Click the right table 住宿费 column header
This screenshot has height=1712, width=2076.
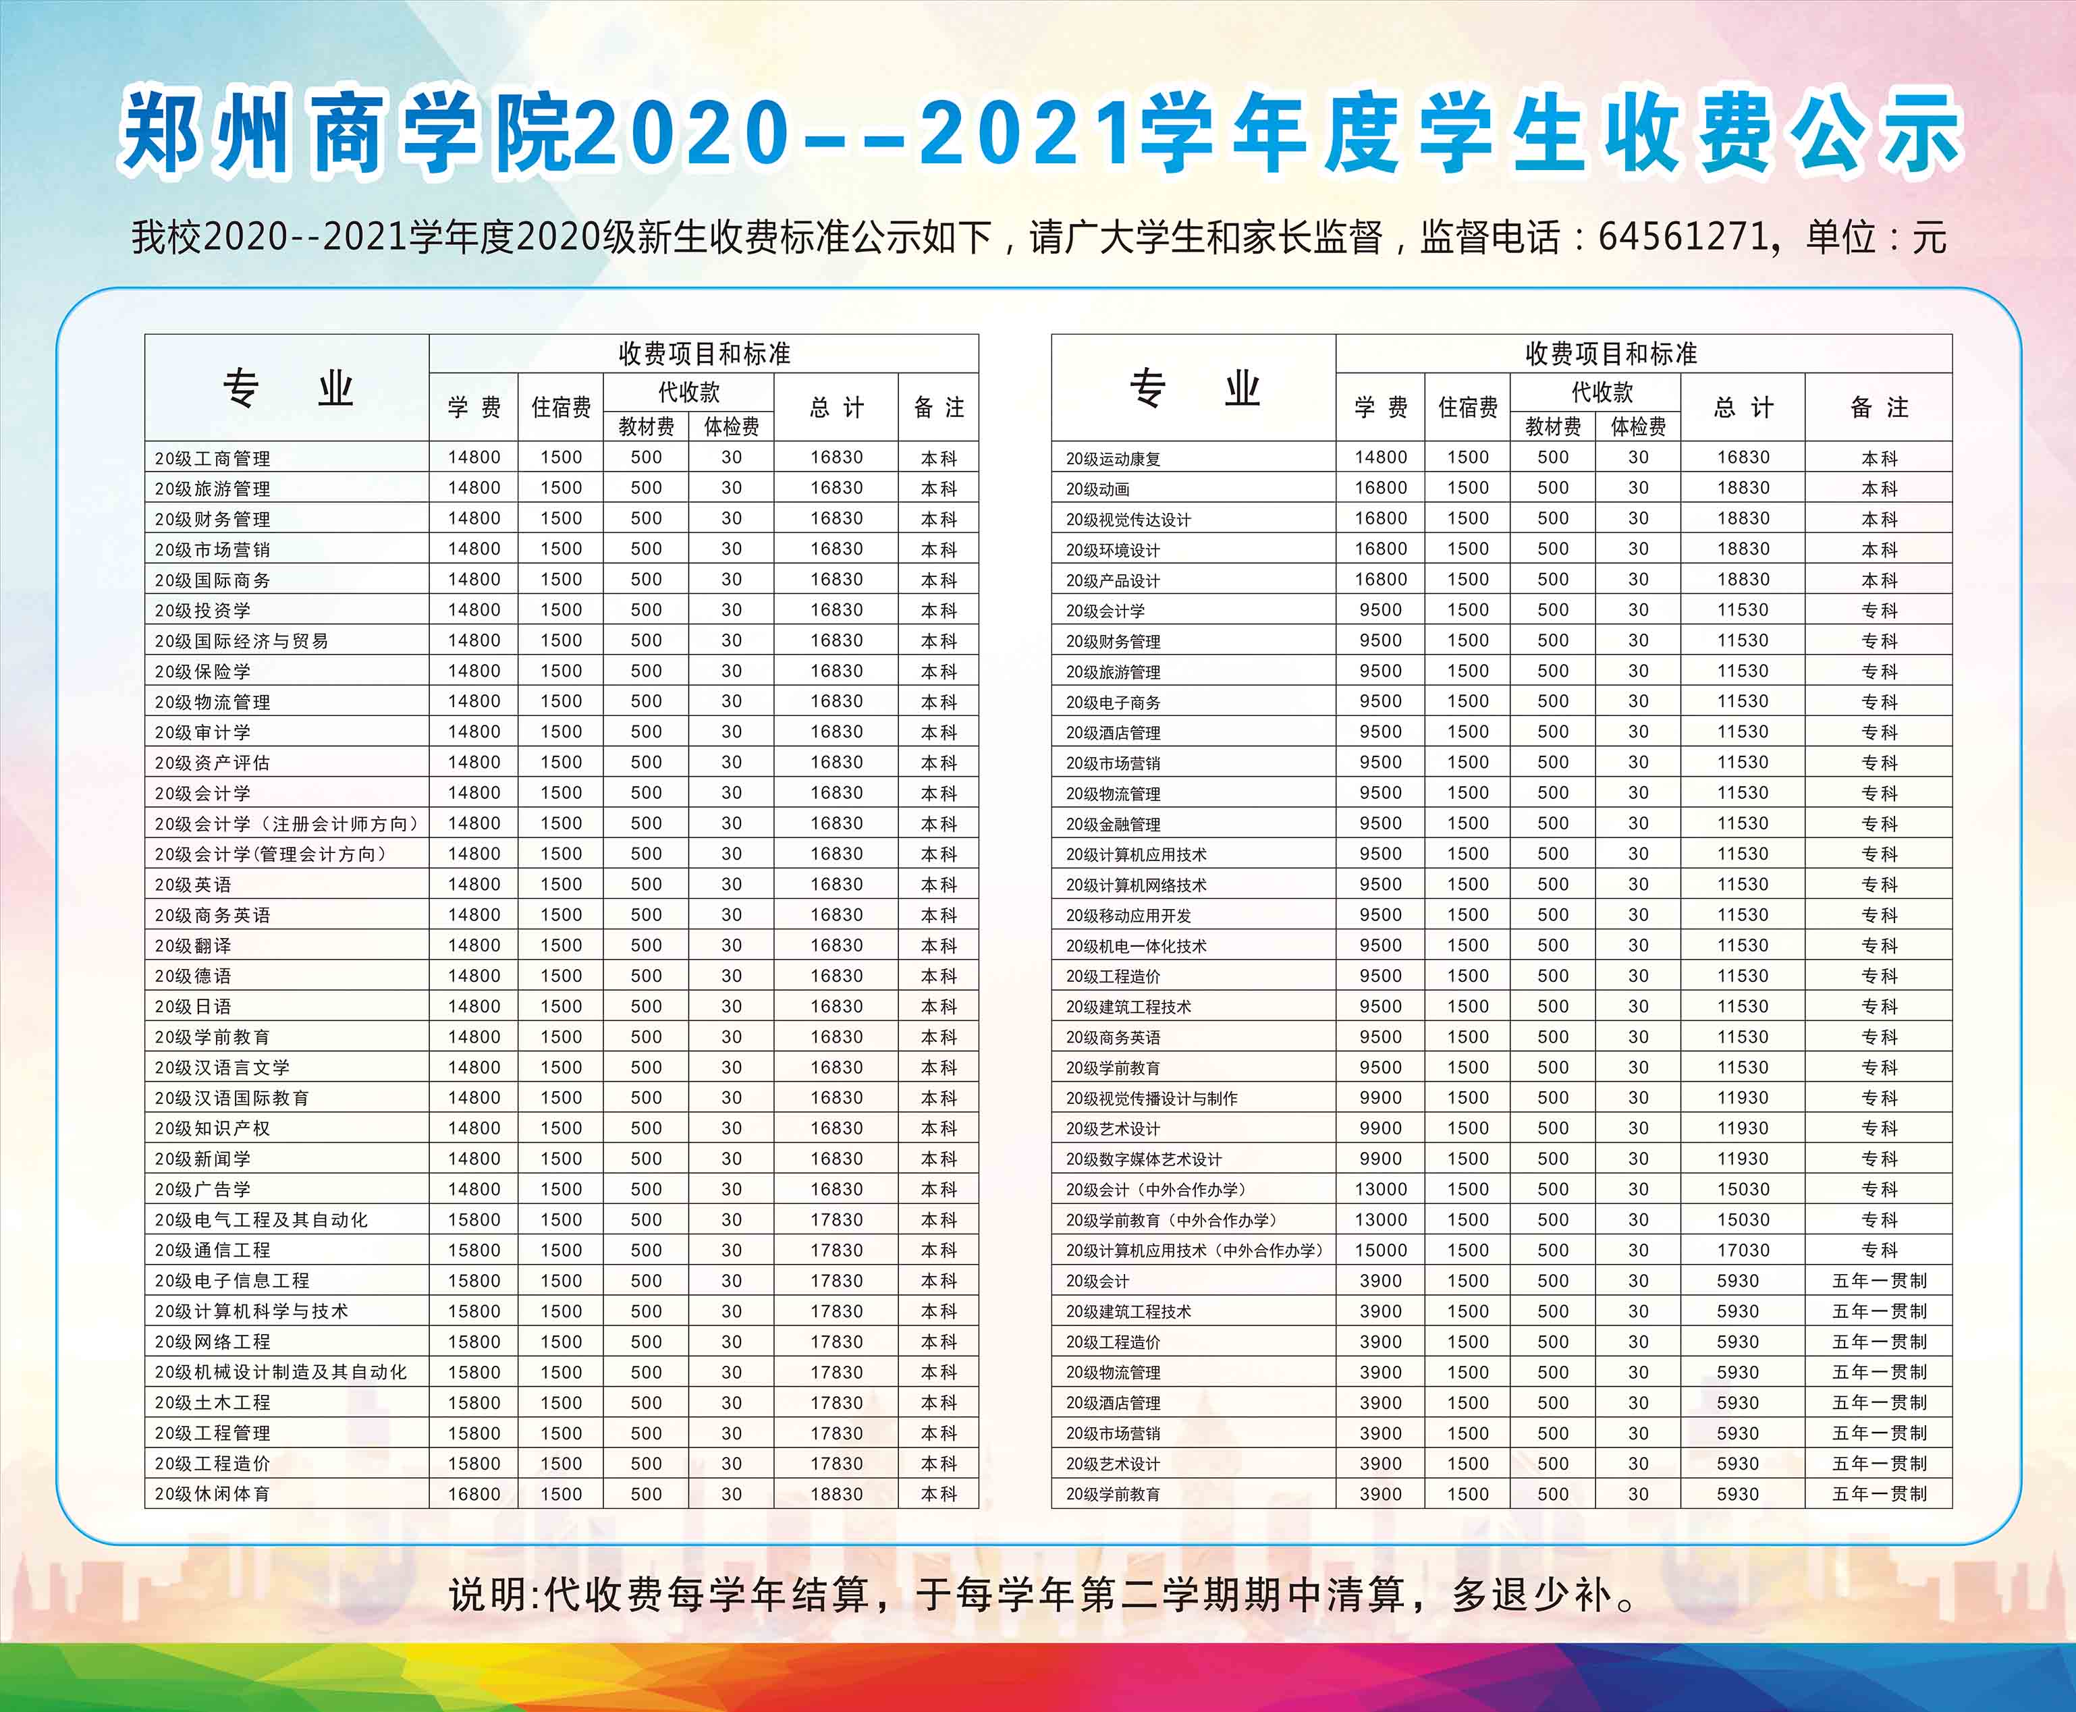(1467, 408)
